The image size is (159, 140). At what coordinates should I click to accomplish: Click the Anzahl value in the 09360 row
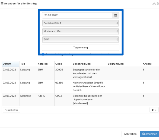pyautogui.click(x=150, y=86)
